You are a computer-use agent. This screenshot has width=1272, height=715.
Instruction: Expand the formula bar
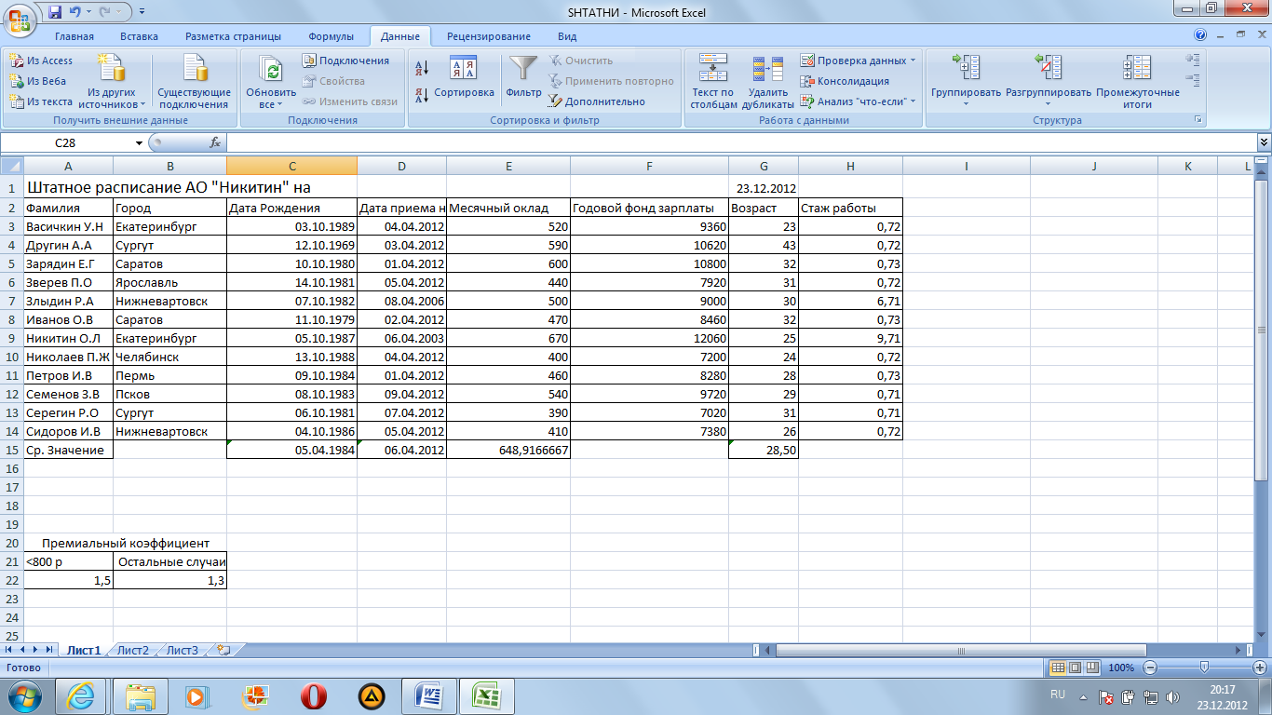coord(1264,142)
